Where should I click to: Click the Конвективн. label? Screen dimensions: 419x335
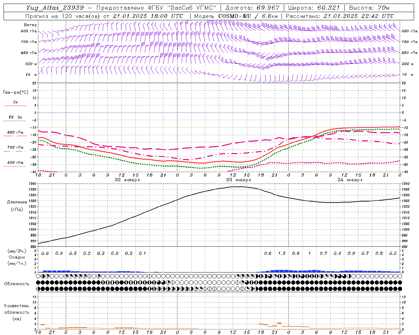click(17, 306)
